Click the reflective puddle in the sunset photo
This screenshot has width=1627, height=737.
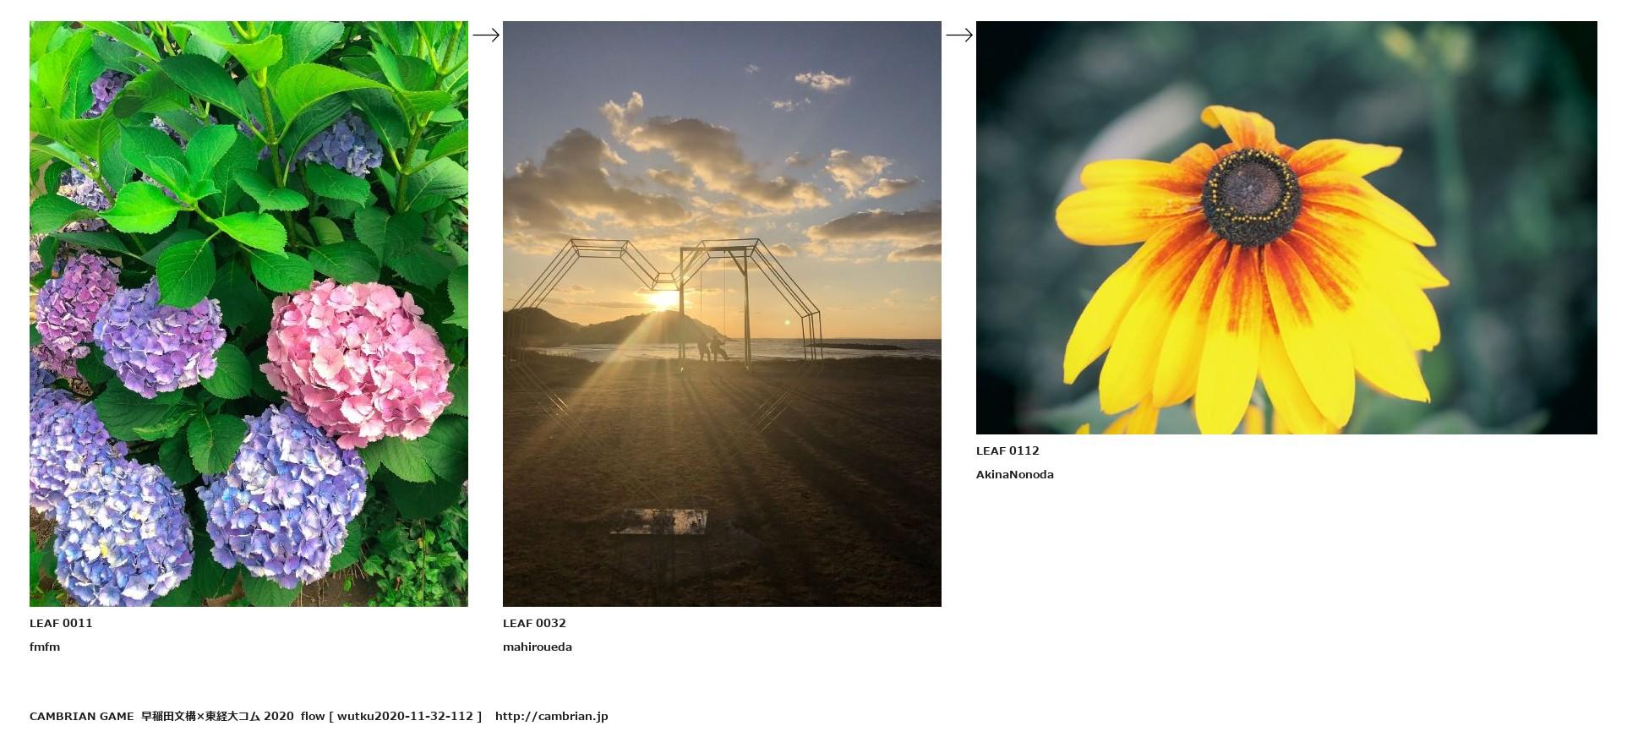[x=660, y=521]
